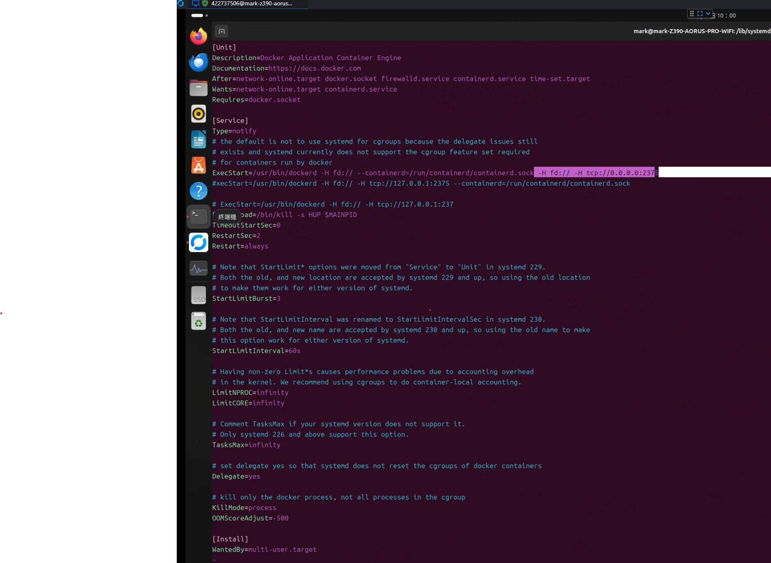This screenshot has height=563, width=771.
Task: Open the SSD utility icon in the dock
Action: tap(198, 294)
